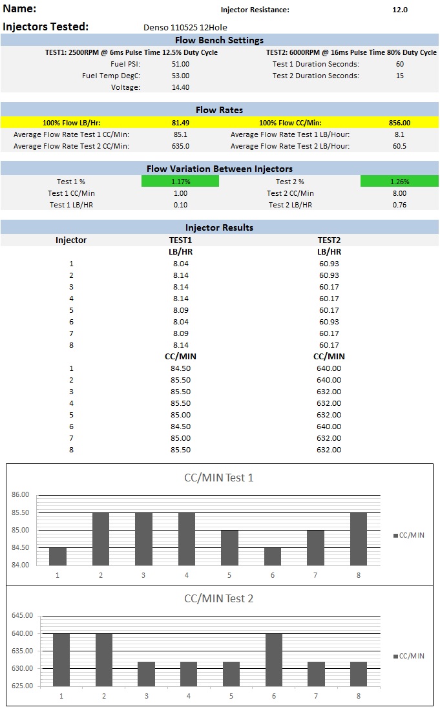The height and width of the screenshot is (727, 440).
Task: Click the yellow 100% Flow CC/Min value 856.00
Action: pyautogui.click(x=400, y=123)
